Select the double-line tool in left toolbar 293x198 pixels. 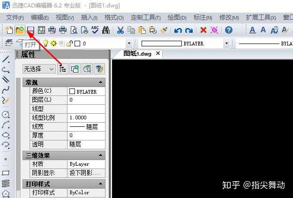[x=6, y=80]
